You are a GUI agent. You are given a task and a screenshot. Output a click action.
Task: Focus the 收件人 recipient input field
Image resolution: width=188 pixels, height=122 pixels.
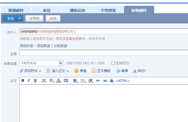[x=104, y=31]
